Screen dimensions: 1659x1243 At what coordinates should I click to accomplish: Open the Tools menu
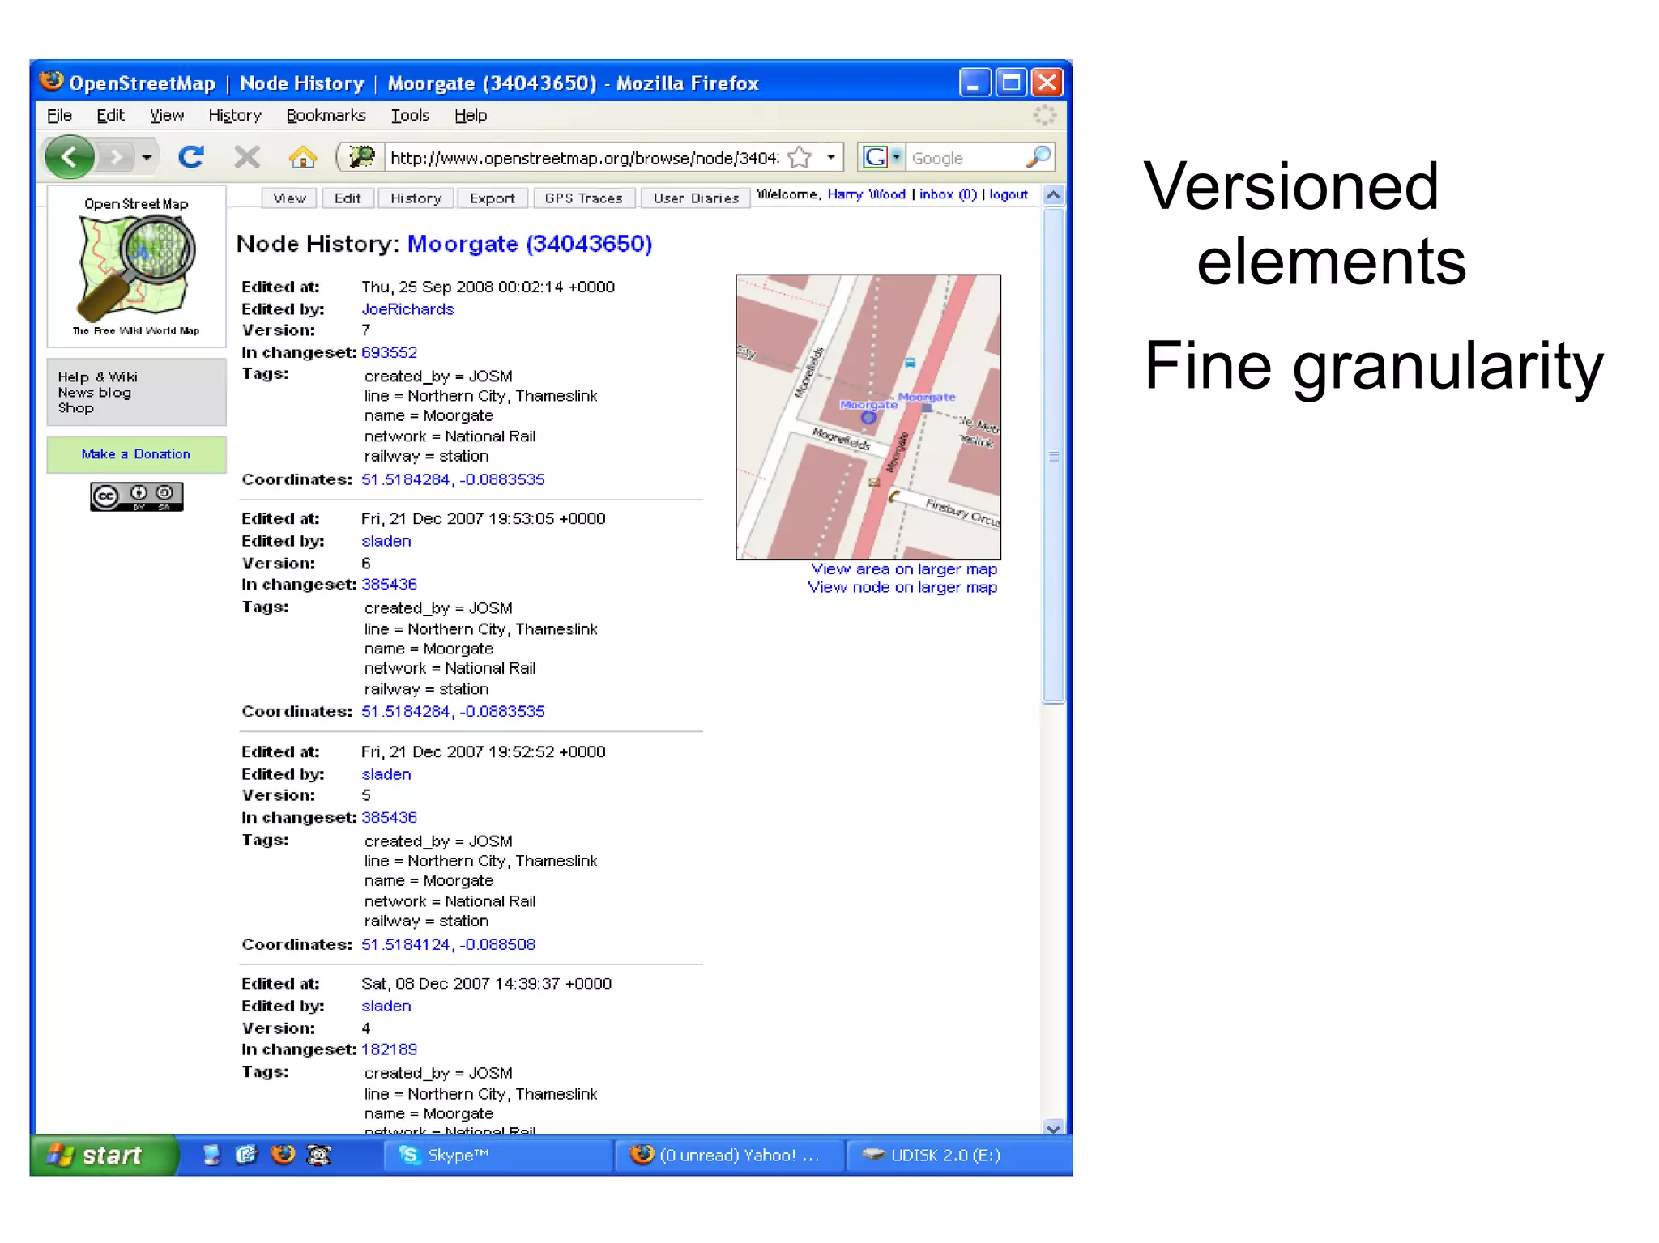click(410, 115)
